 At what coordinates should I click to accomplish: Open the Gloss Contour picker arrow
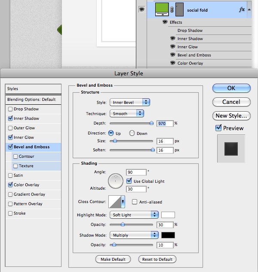pyautogui.click(x=123, y=202)
